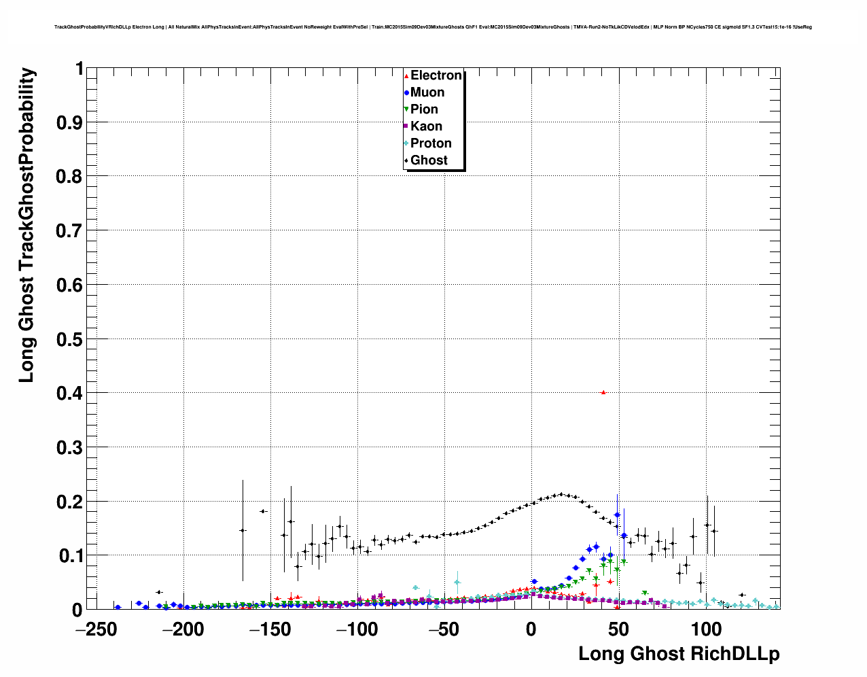Click y-axis label 0.5

71,339
